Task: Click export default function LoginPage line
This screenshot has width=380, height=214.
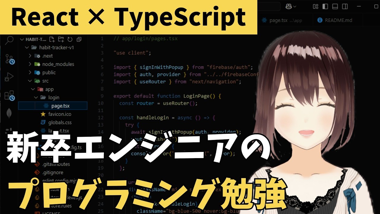Action: click(167, 96)
